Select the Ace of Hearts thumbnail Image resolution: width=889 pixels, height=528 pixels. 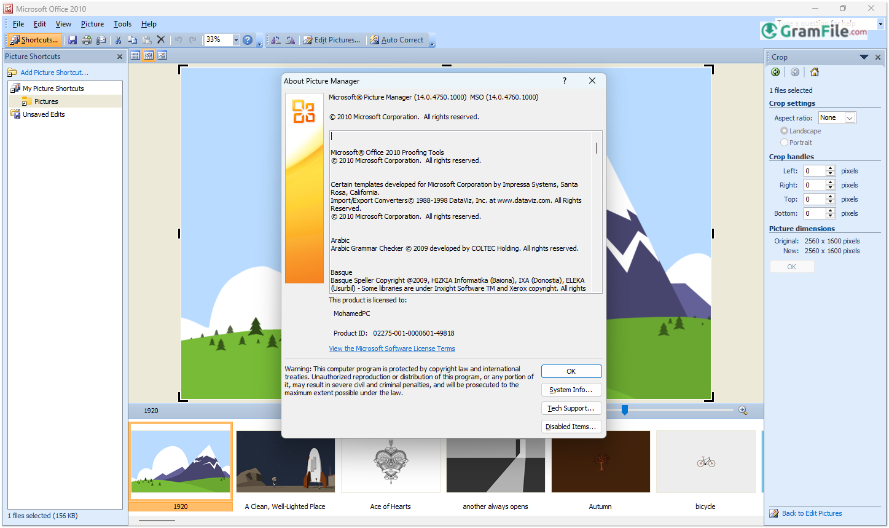coord(391,462)
